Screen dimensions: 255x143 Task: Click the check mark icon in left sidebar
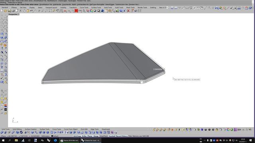click(x=2, y=78)
